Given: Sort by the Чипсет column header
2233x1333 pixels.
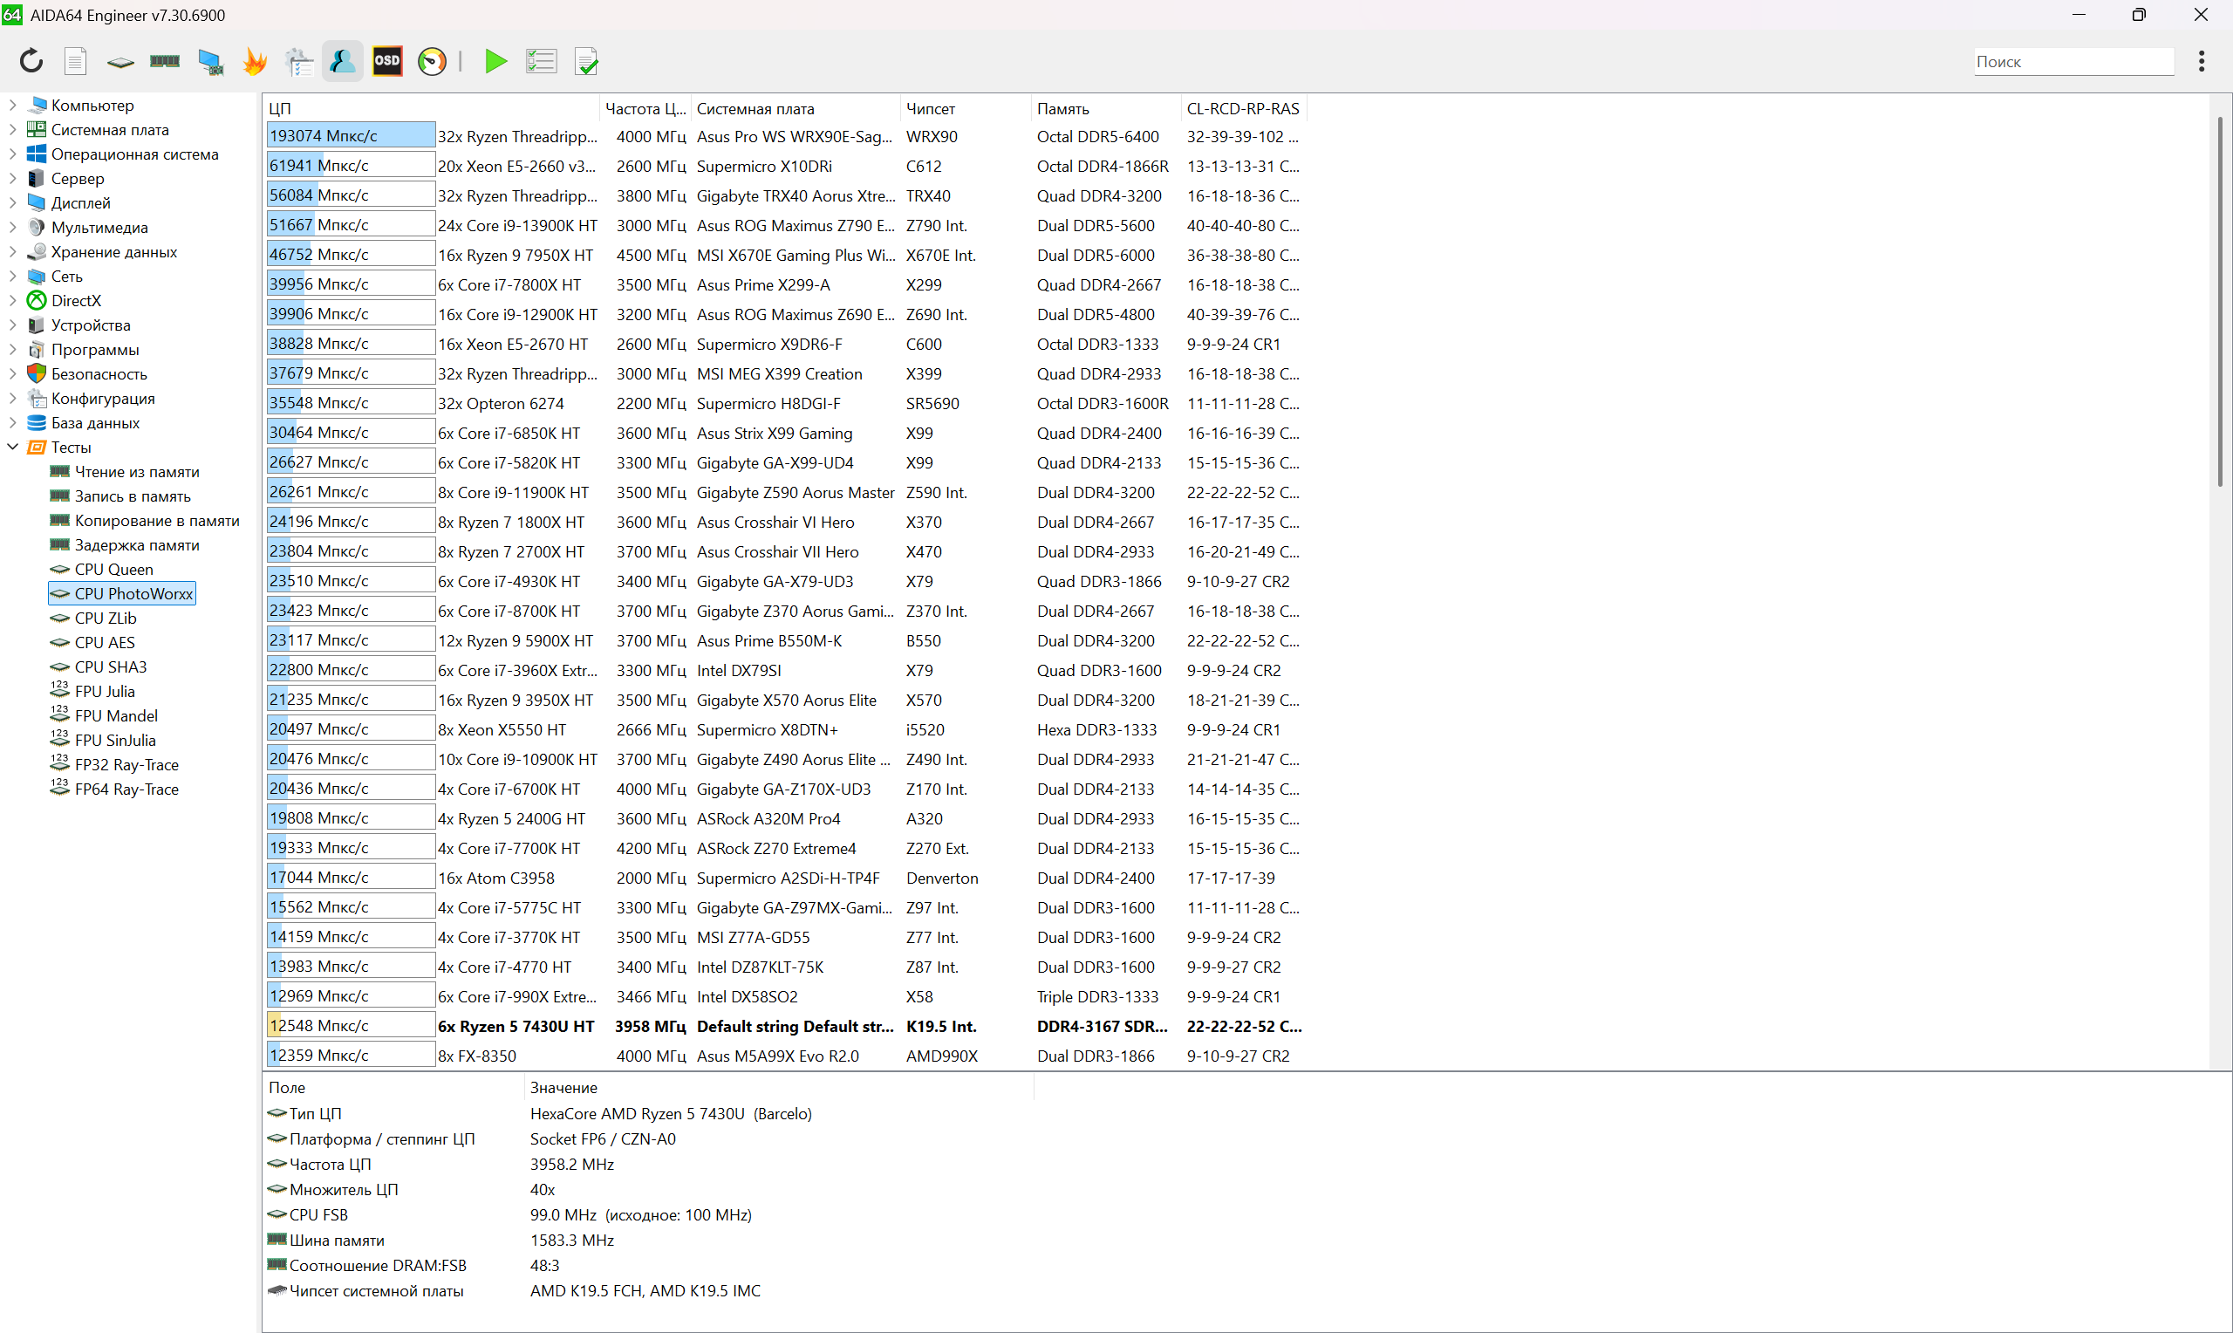Looking at the screenshot, I should tap(966, 108).
